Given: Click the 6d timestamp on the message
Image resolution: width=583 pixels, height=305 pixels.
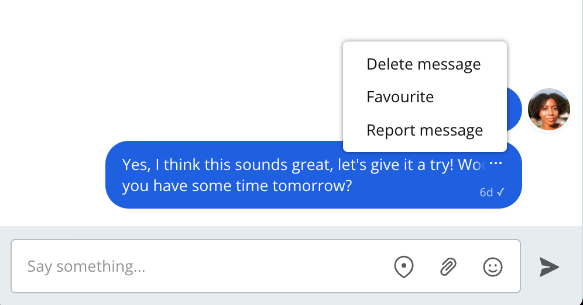Looking at the screenshot, I should (486, 192).
